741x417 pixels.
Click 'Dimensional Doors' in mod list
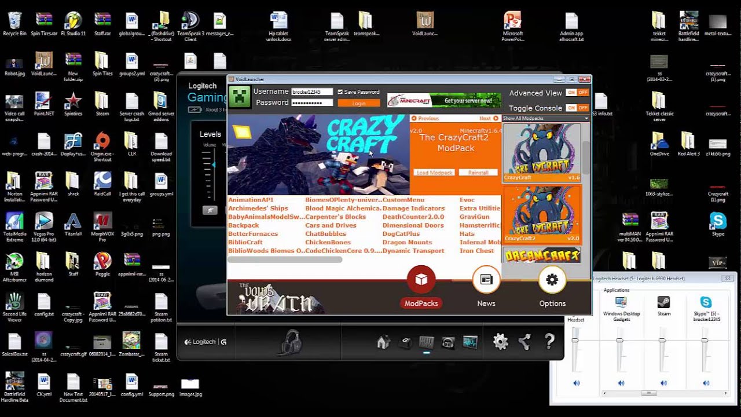(413, 225)
